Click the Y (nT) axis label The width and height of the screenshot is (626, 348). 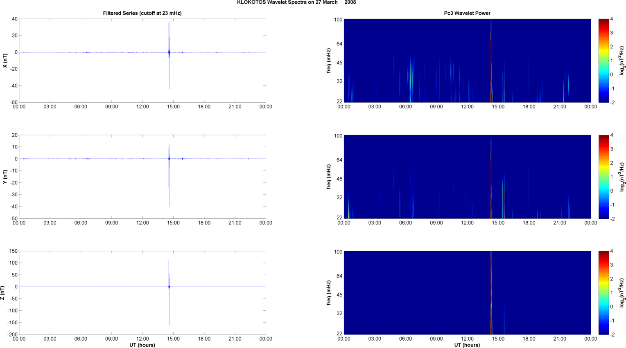pyautogui.click(x=5, y=177)
